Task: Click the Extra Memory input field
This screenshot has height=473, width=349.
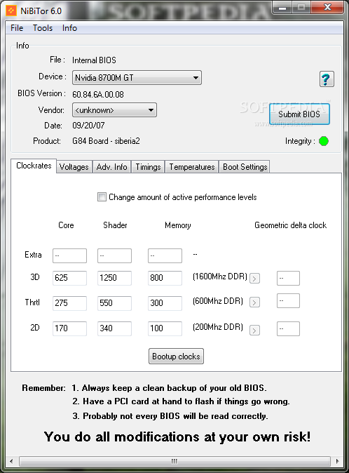Action: pyautogui.click(x=165, y=255)
